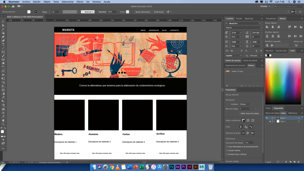
Task: Open Photoshop from the Dock
Action: (171, 167)
